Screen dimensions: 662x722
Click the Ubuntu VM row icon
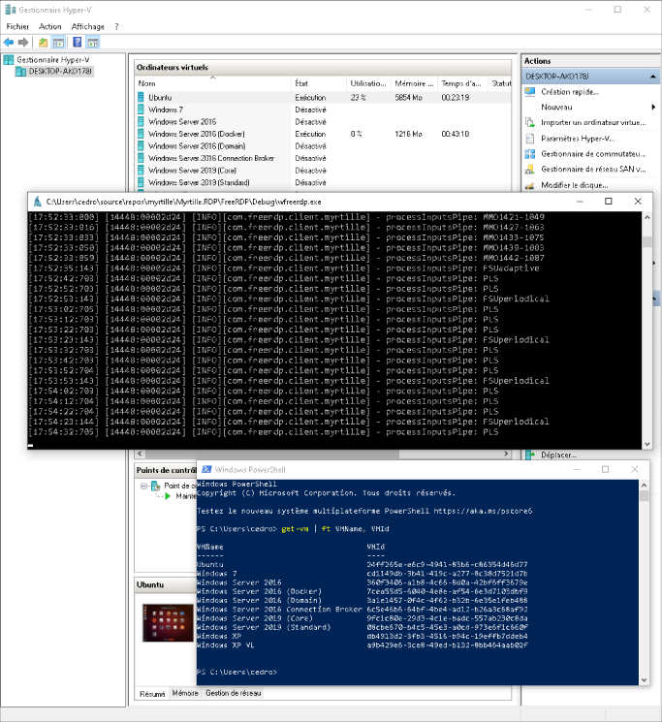(x=141, y=98)
